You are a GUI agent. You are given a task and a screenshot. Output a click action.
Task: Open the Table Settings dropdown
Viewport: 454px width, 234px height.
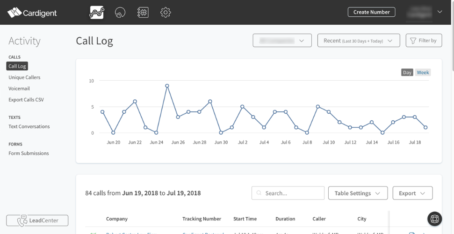click(x=358, y=193)
